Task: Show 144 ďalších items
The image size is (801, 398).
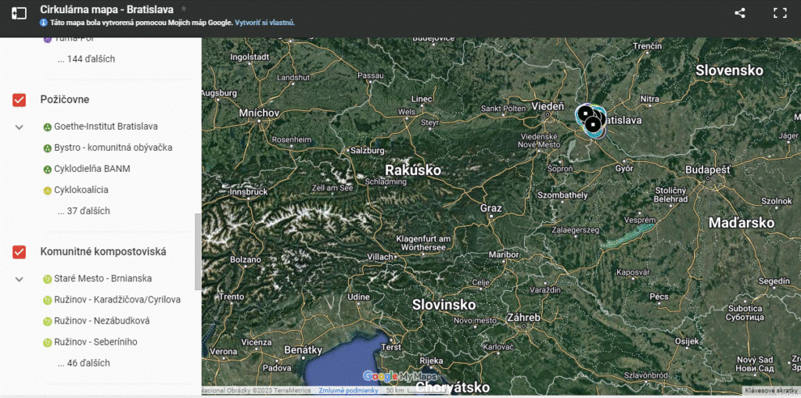Action: click(x=86, y=59)
